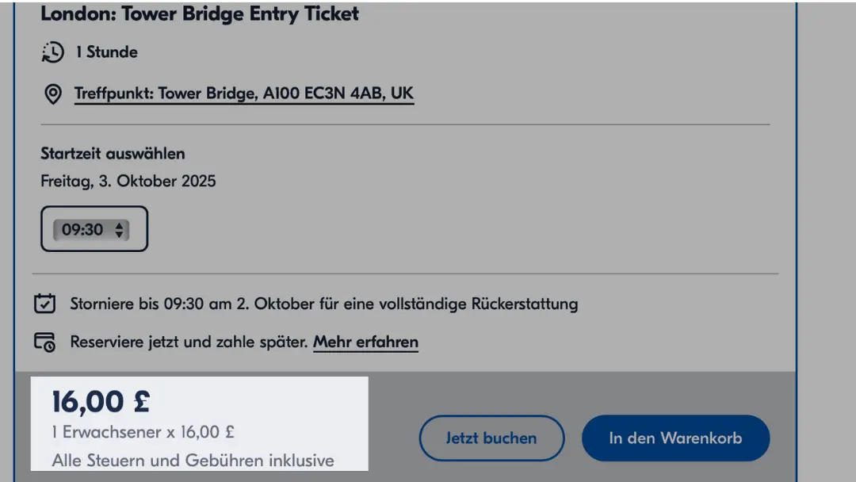
Task: Add ticket via In den Warenkorb button
Action: click(675, 438)
